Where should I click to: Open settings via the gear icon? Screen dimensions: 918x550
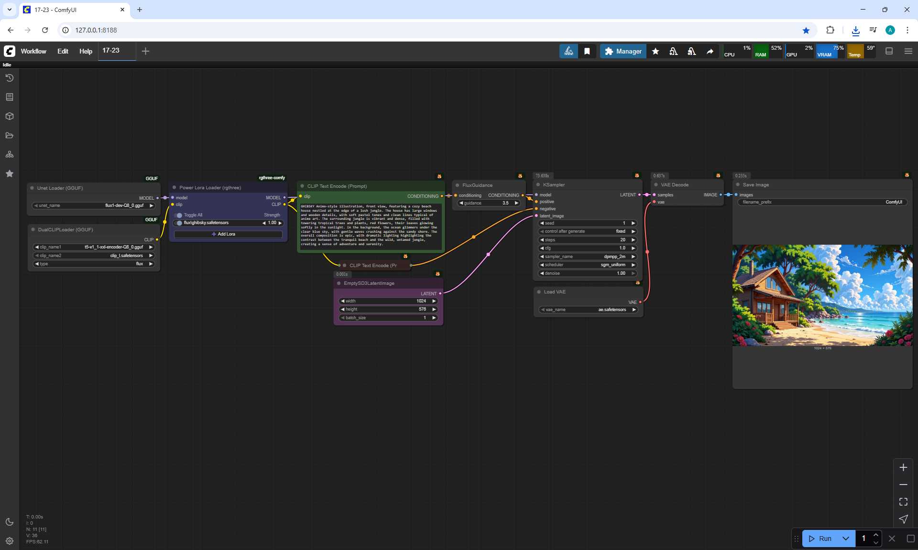[x=10, y=541]
